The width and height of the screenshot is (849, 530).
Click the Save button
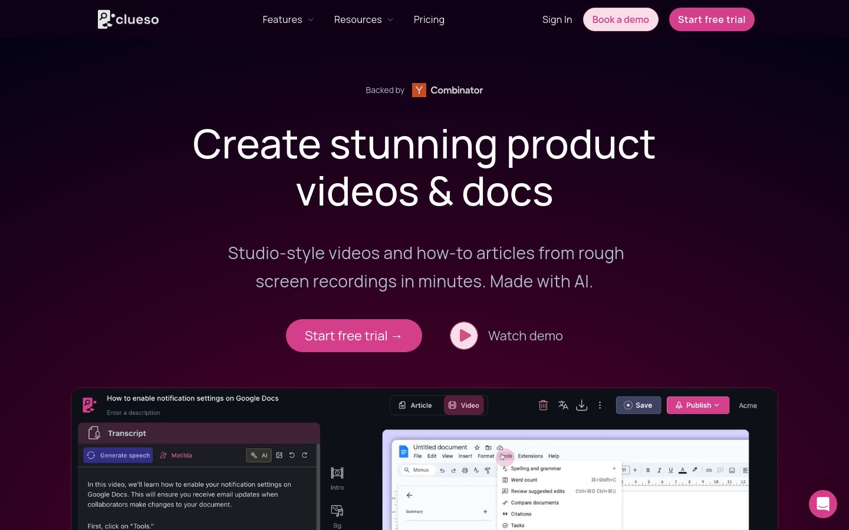[x=639, y=405]
